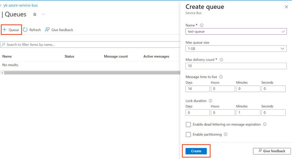Click Give feedback button in panel footer
The width and height of the screenshot is (292, 159).
coord(272,151)
